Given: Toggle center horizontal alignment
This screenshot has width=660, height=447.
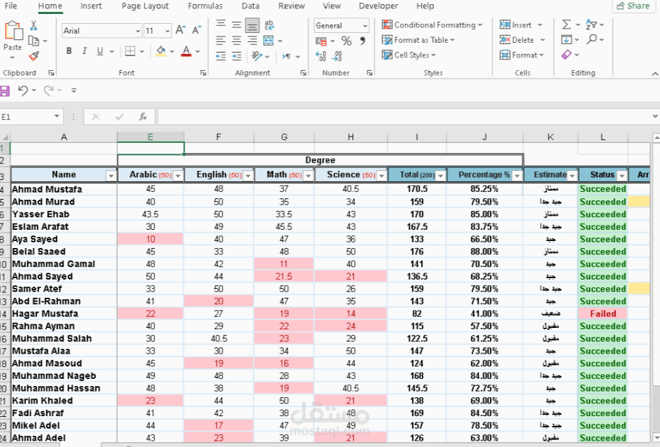Looking at the screenshot, I should pos(236,41).
